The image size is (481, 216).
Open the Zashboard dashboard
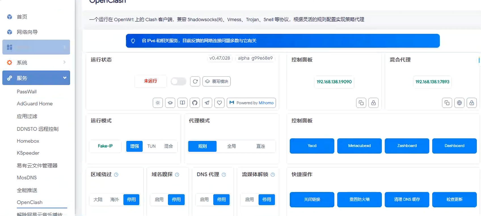coord(407,146)
